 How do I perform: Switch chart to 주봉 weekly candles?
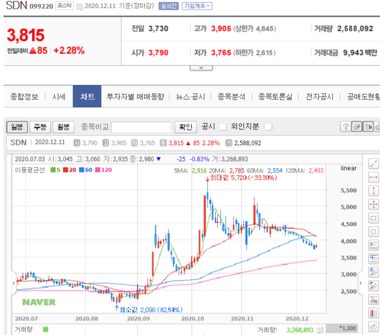pos(40,127)
